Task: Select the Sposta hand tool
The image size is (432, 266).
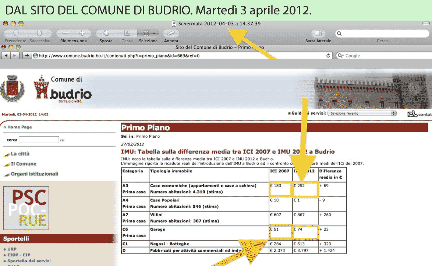Action: click(106, 33)
